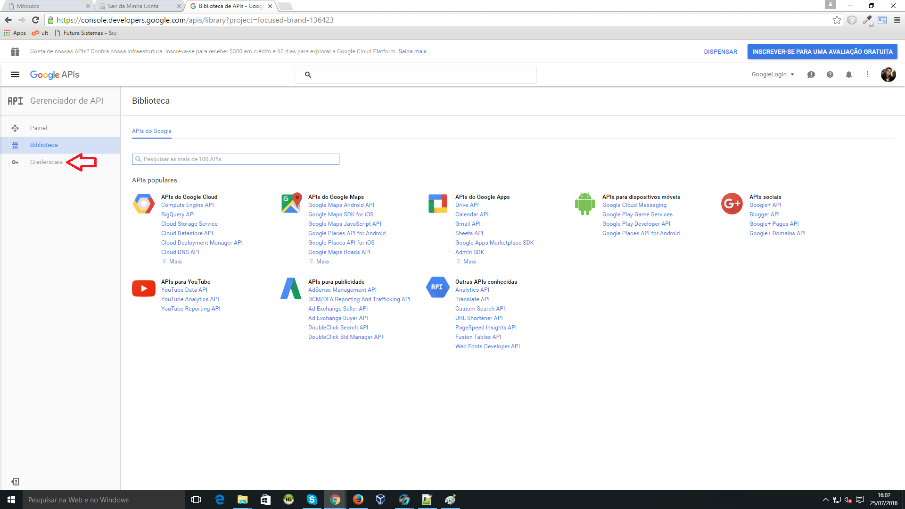Screen dimensions: 905x509
Task: Click the Google APIs logo
Action: (x=54, y=74)
